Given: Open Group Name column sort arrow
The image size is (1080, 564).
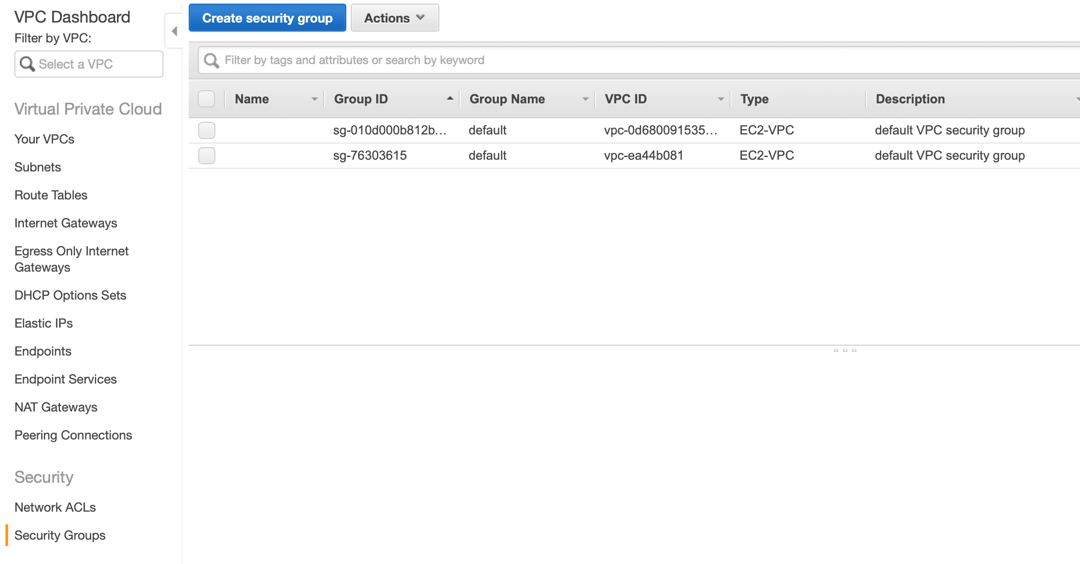Looking at the screenshot, I should click(x=585, y=99).
